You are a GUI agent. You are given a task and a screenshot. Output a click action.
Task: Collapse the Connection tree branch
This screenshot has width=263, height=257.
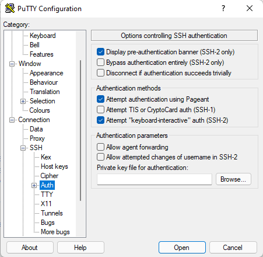(x=12, y=120)
